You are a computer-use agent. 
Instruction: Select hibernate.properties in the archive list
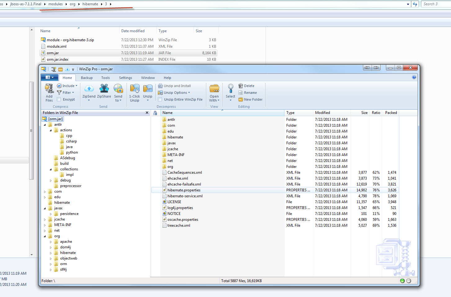tap(275, 190)
